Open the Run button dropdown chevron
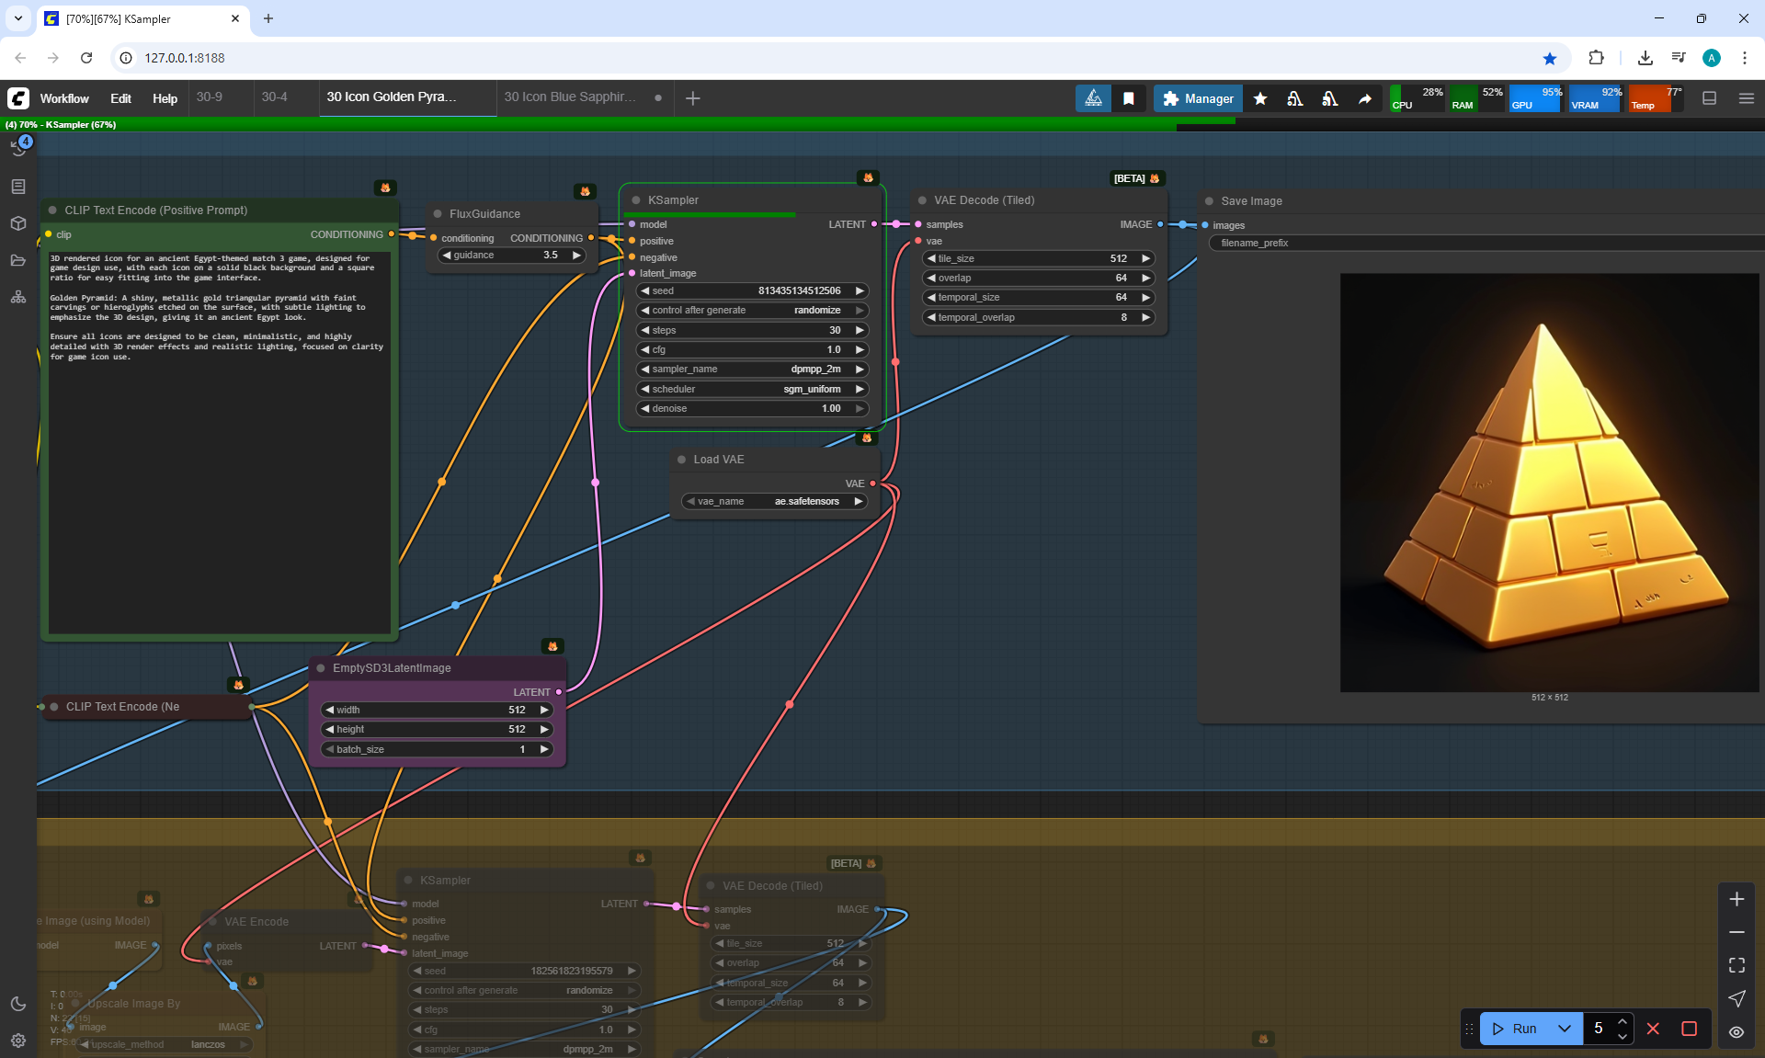The width and height of the screenshot is (1765, 1058). (x=1565, y=1029)
